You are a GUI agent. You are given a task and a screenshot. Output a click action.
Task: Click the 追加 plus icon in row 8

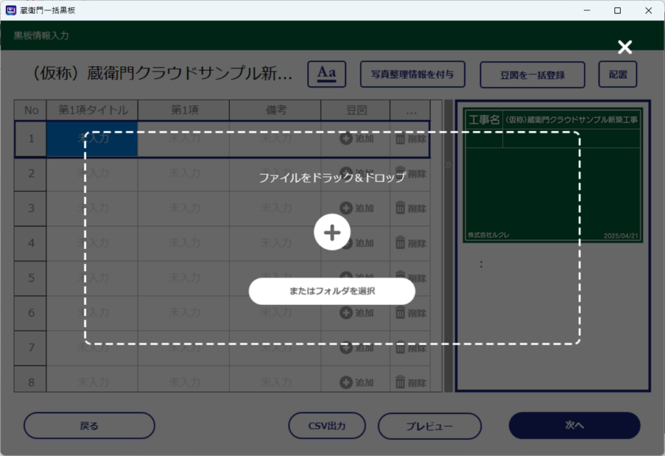pos(346,382)
